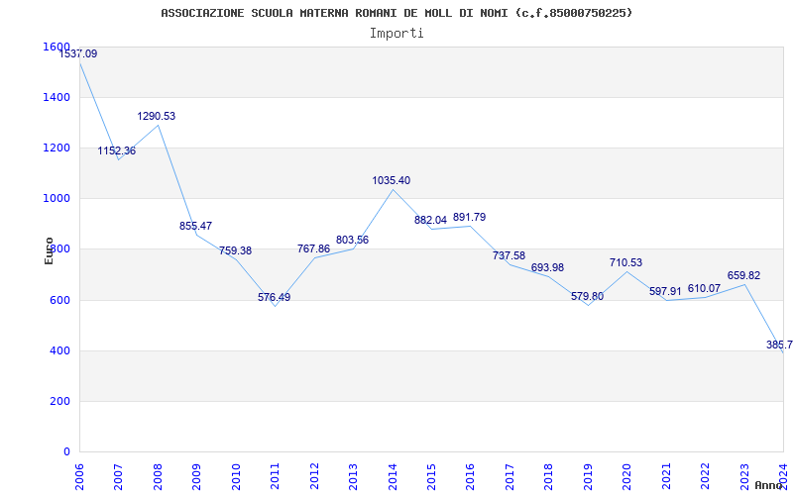Click the 2017 x-axis year label
The image size is (793, 495).
(x=510, y=476)
